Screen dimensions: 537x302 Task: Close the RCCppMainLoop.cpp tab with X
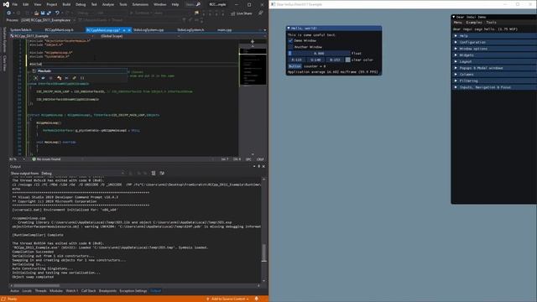tap(129, 30)
